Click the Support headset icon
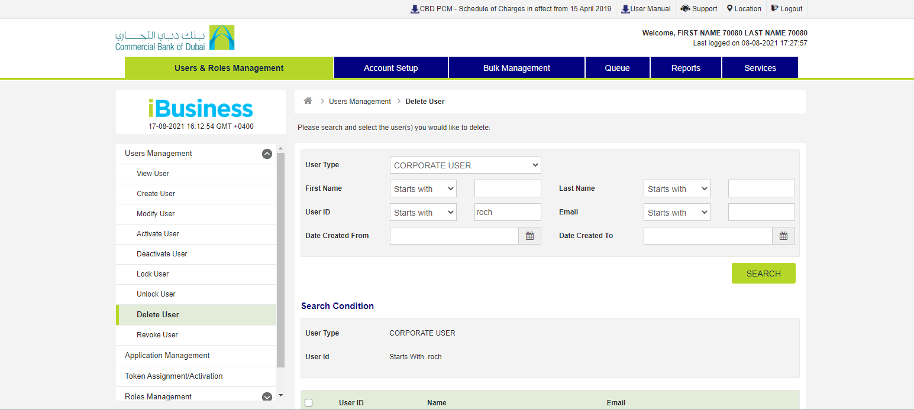Viewport: 914px width, 410px height. click(x=685, y=9)
